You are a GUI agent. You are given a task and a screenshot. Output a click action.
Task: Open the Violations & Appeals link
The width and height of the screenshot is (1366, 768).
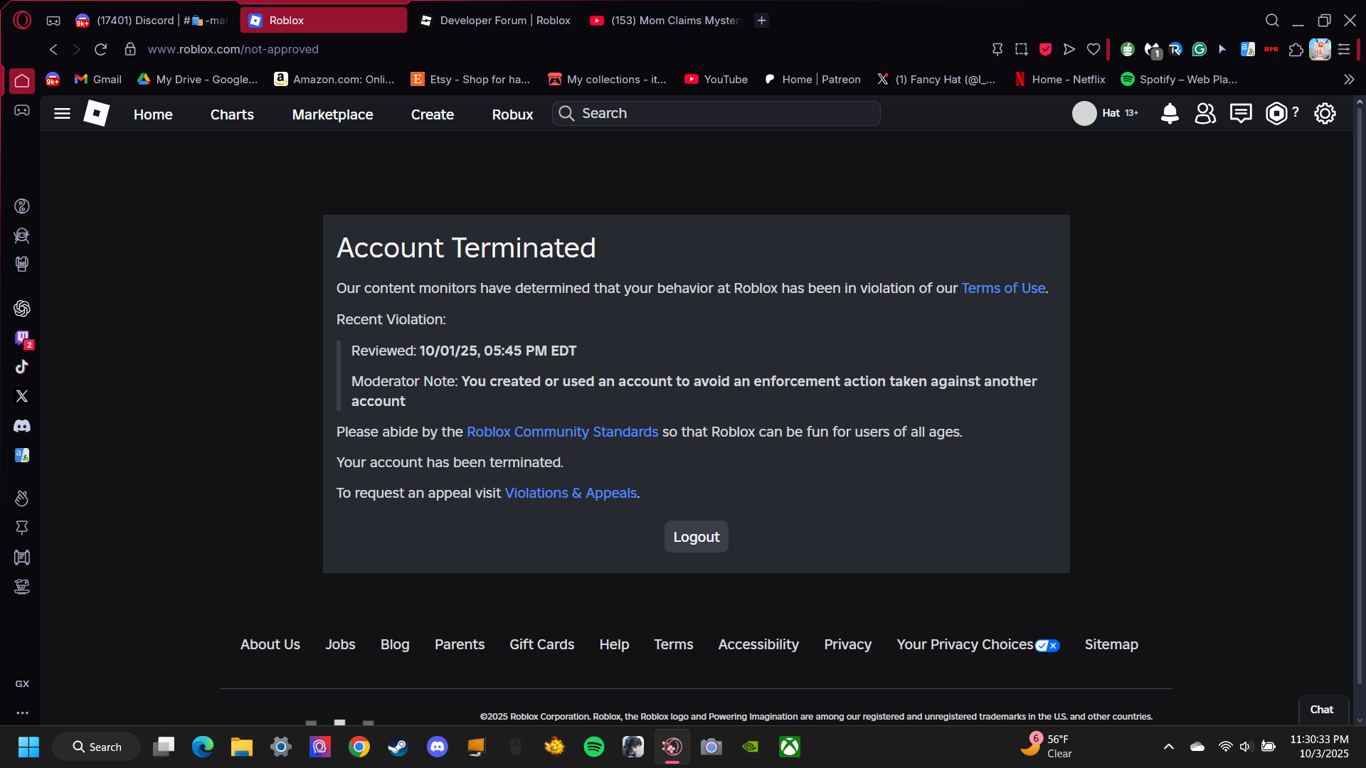571,494
